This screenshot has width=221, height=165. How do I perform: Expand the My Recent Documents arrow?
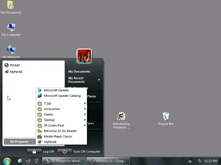click(99, 80)
